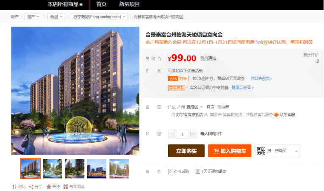324x191 pixels.
Task: Click the 企业采购 service icon
Action: pyautogui.click(x=171, y=172)
